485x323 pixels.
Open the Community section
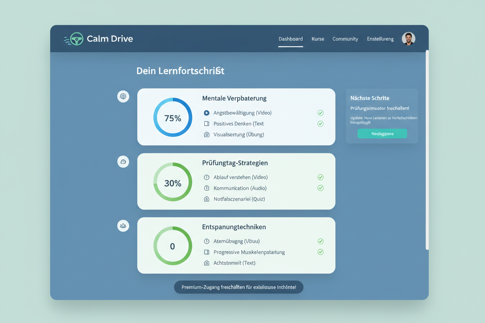click(x=345, y=39)
